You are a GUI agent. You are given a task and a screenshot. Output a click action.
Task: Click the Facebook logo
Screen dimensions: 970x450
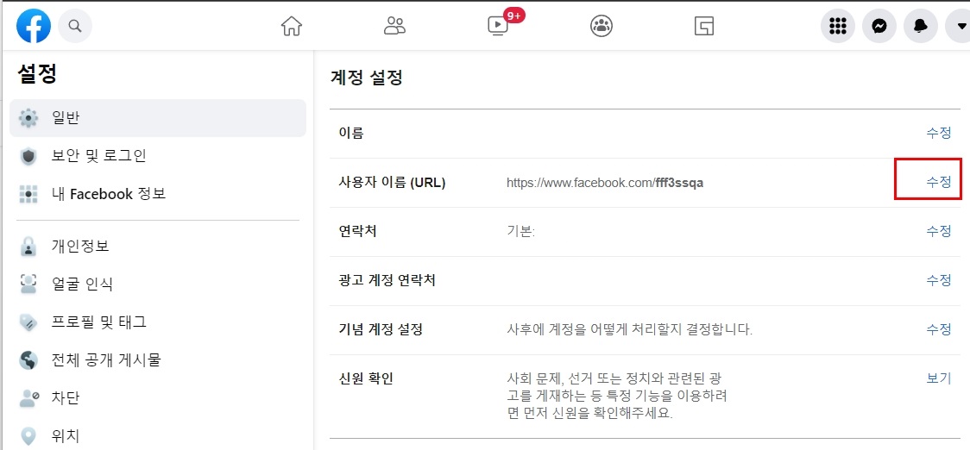point(34,26)
